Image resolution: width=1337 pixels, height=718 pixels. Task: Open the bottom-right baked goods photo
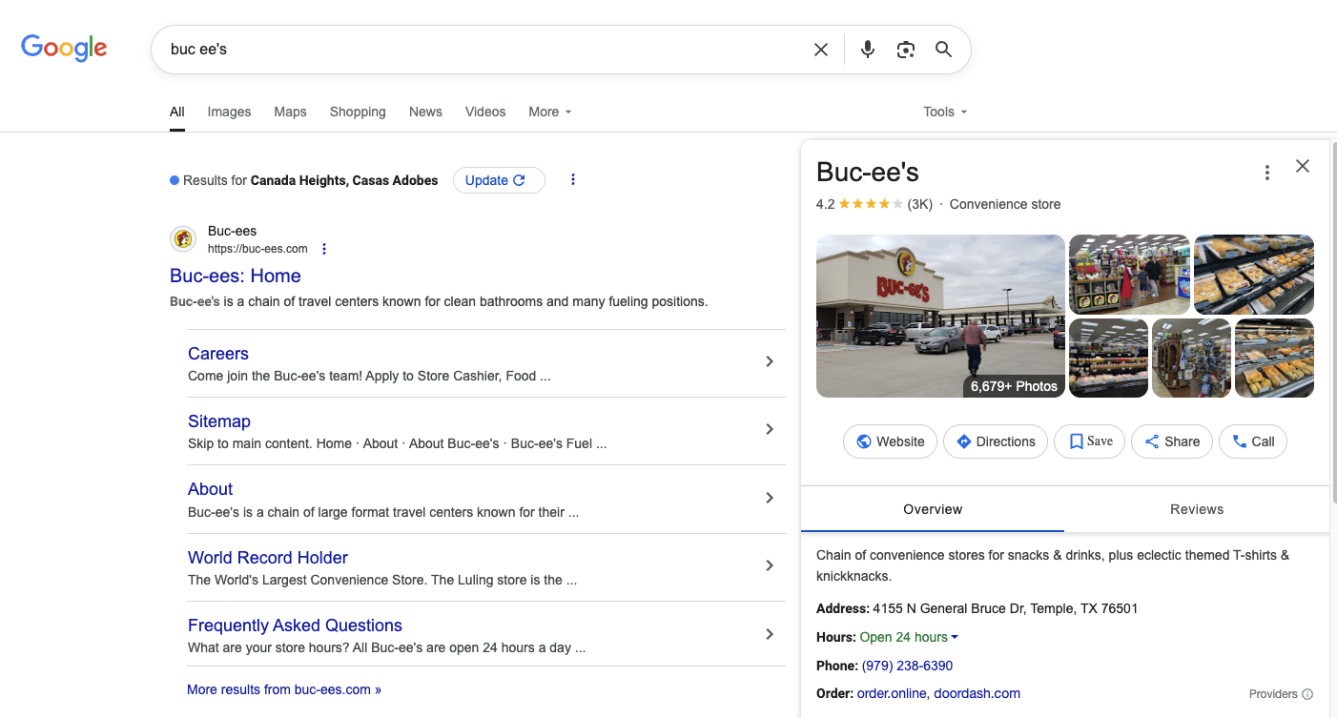(x=1274, y=358)
